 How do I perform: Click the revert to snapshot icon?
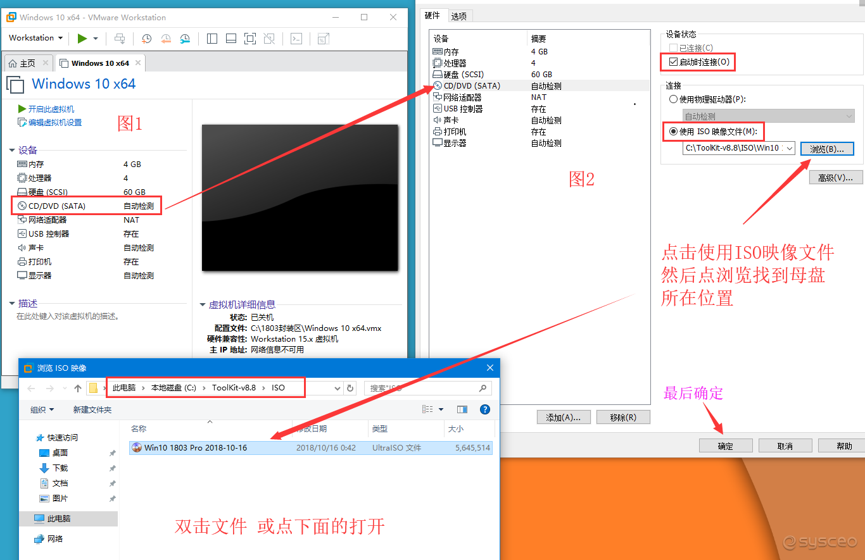click(166, 39)
